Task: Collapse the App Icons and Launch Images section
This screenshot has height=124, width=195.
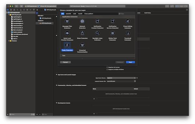Action: 57,75
